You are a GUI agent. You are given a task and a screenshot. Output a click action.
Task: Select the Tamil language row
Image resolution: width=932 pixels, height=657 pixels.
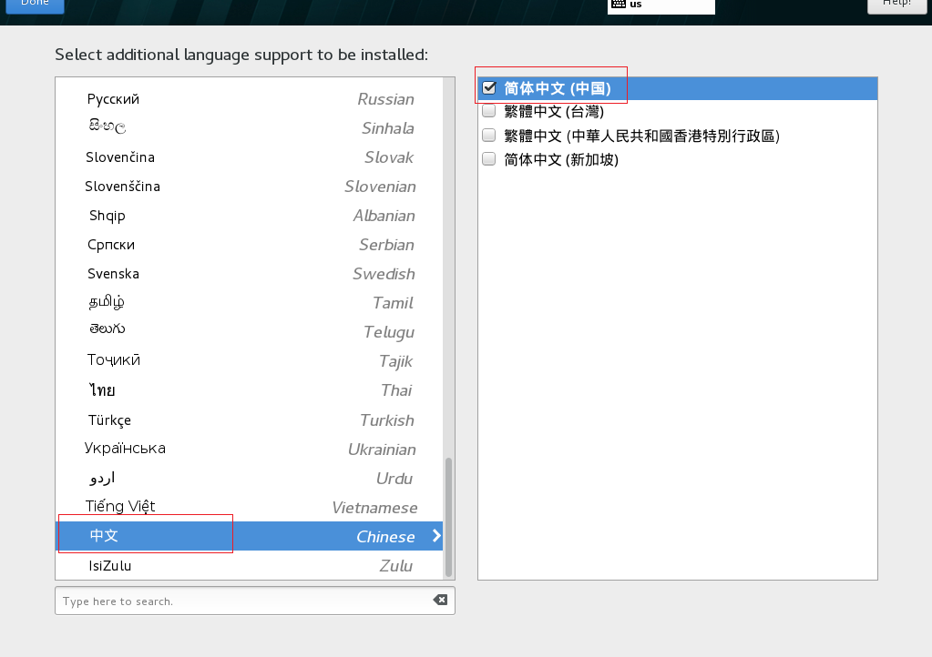(x=250, y=302)
